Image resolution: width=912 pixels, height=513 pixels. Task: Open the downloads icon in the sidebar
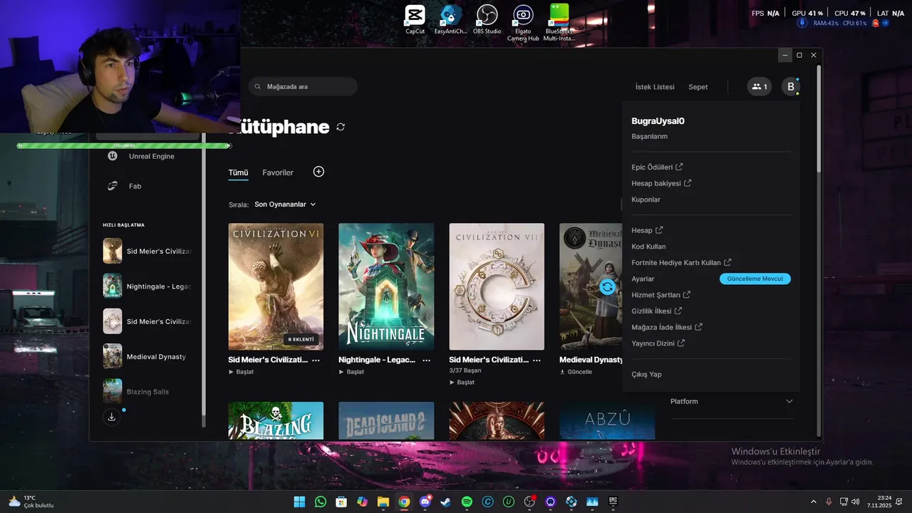click(x=112, y=417)
